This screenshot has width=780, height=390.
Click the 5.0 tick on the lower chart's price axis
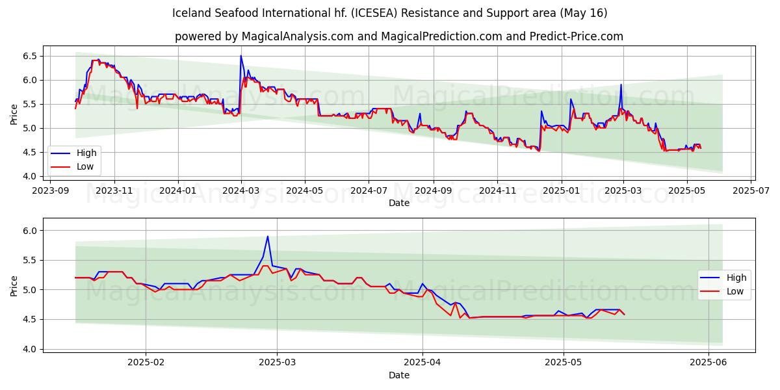point(31,290)
